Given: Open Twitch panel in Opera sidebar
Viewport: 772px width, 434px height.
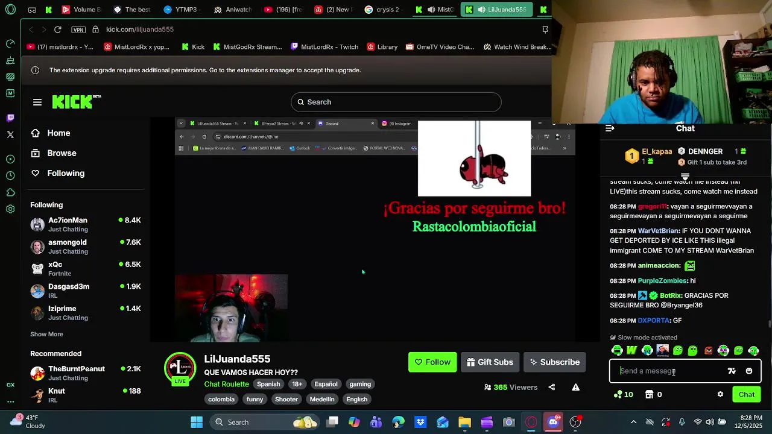Looking at the screenshot, I should click(x=10, y=118).
